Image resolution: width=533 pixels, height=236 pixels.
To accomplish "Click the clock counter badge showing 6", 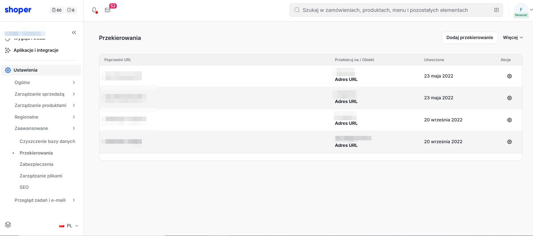I will [71, 10].
